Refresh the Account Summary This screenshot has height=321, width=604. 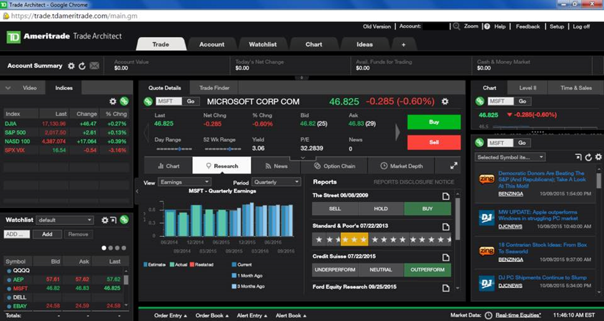pyautogui.click(x=82, y=66)
